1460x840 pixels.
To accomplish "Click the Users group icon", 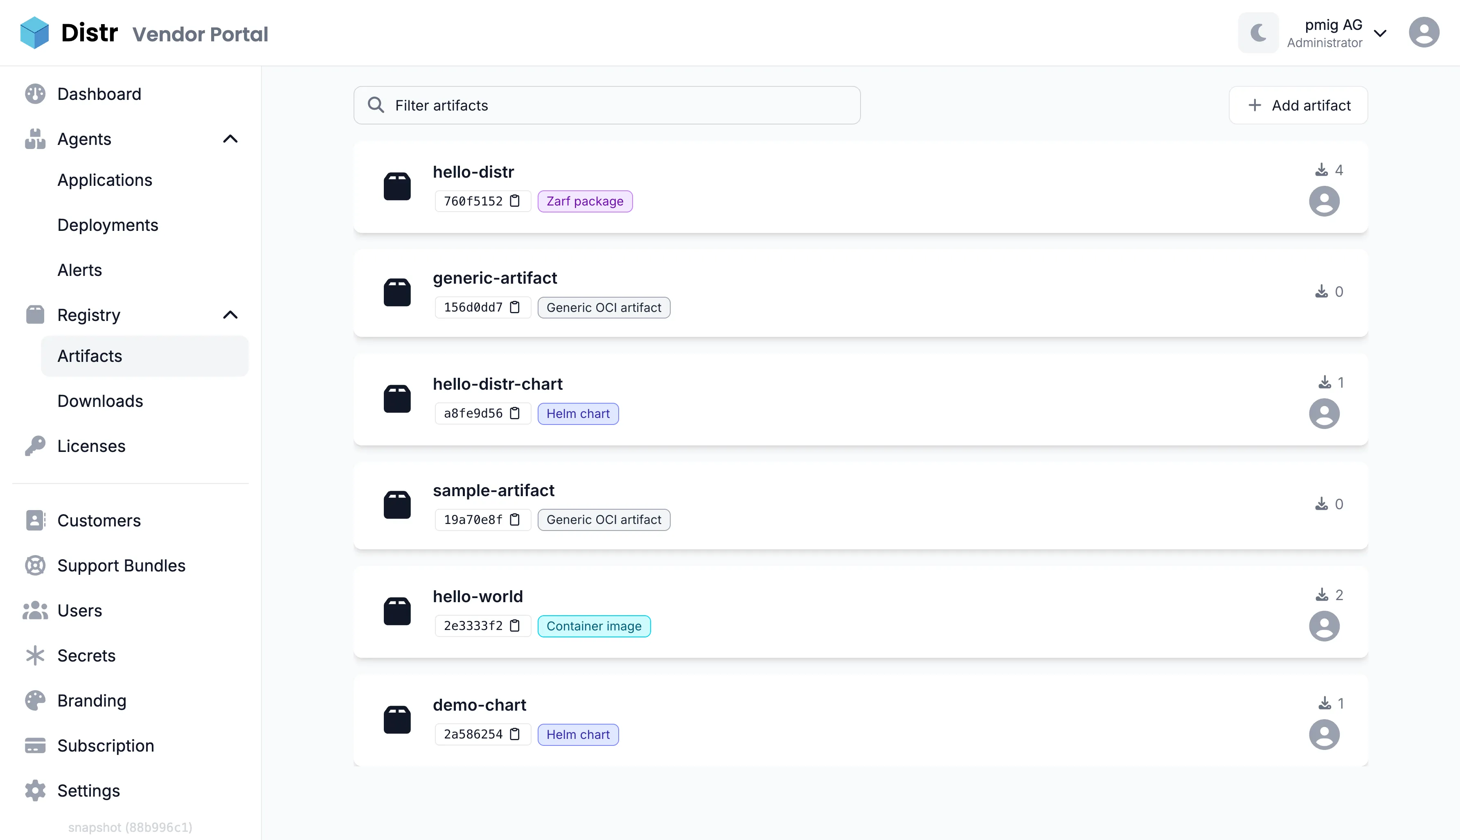I will [x=35, y=610].
